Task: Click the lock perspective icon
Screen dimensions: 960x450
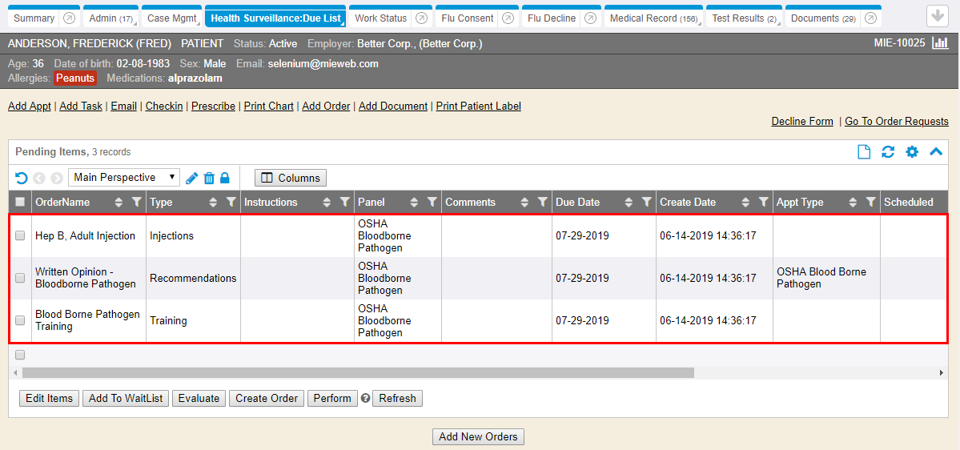Action: (x=225, y=178)
